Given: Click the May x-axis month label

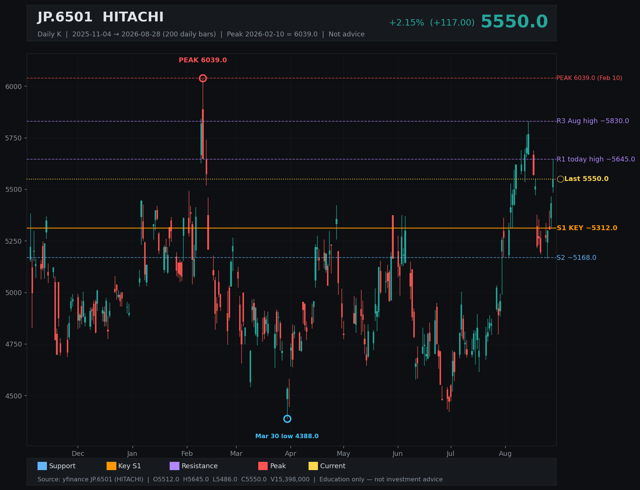Looking at the screenshot, I should click(343, 454).
